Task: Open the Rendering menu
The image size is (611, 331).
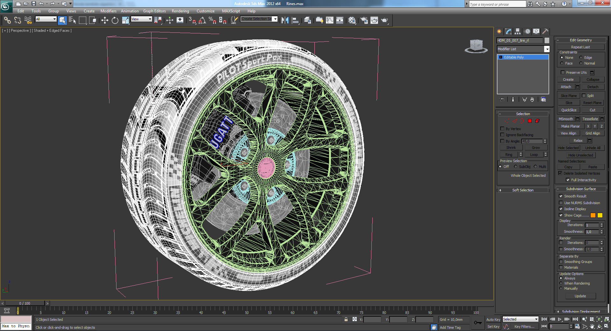Action: 180,11
